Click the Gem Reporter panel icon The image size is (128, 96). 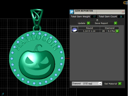point(72,12)
